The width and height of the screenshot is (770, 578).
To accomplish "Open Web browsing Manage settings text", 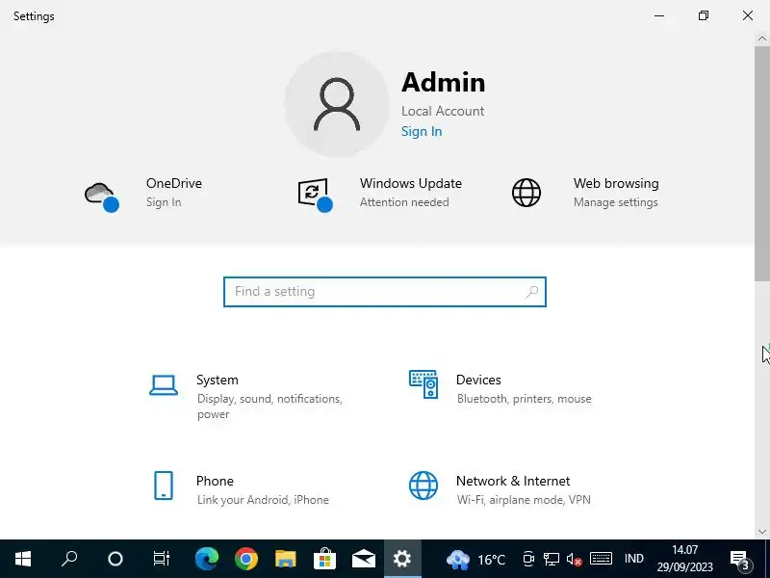I will (x=615, y=202).
